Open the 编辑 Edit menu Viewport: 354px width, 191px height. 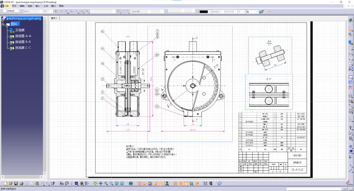pos(22,6)
